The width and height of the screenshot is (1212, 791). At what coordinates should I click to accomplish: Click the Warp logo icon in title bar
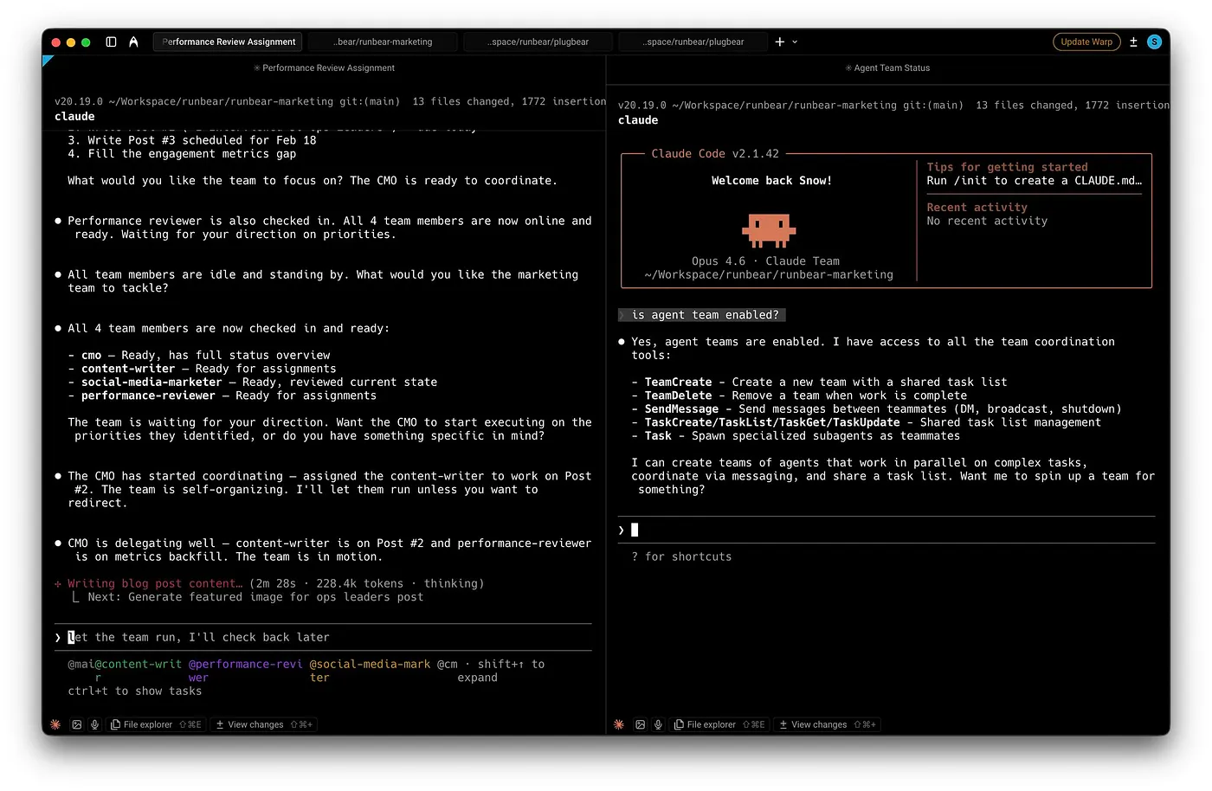133,42
